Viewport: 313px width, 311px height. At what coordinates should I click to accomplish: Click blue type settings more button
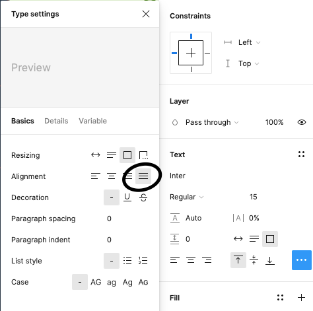click(302, 260)
